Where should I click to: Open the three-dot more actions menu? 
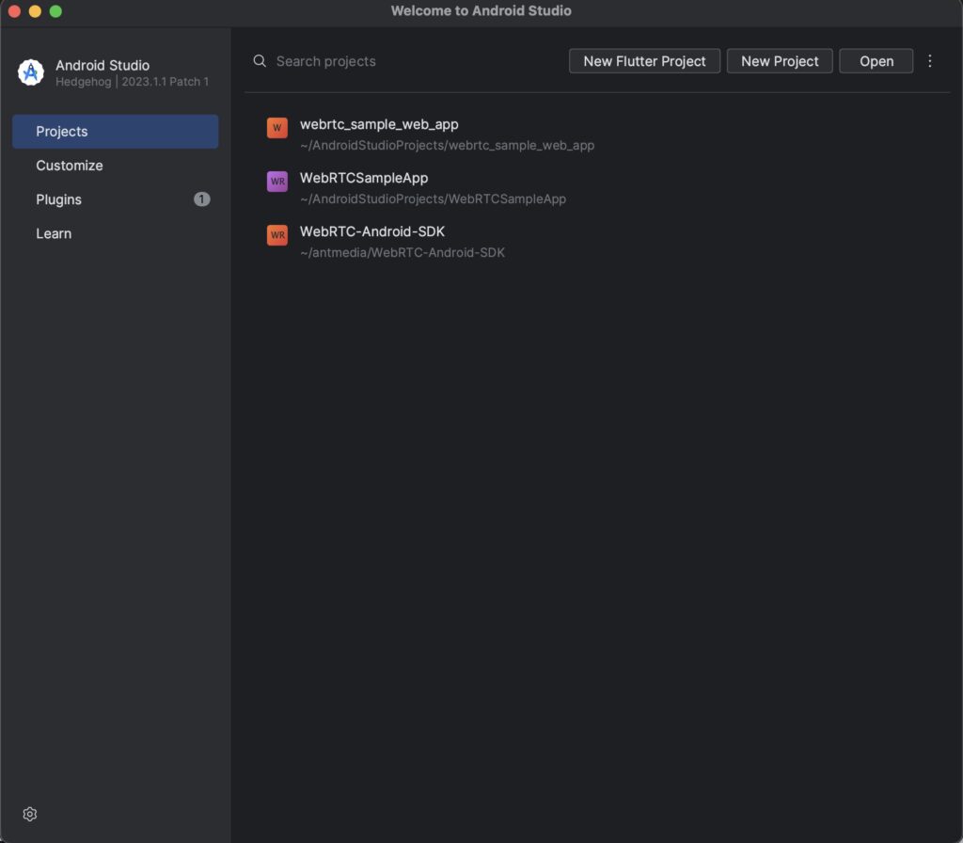pos(930,61)
